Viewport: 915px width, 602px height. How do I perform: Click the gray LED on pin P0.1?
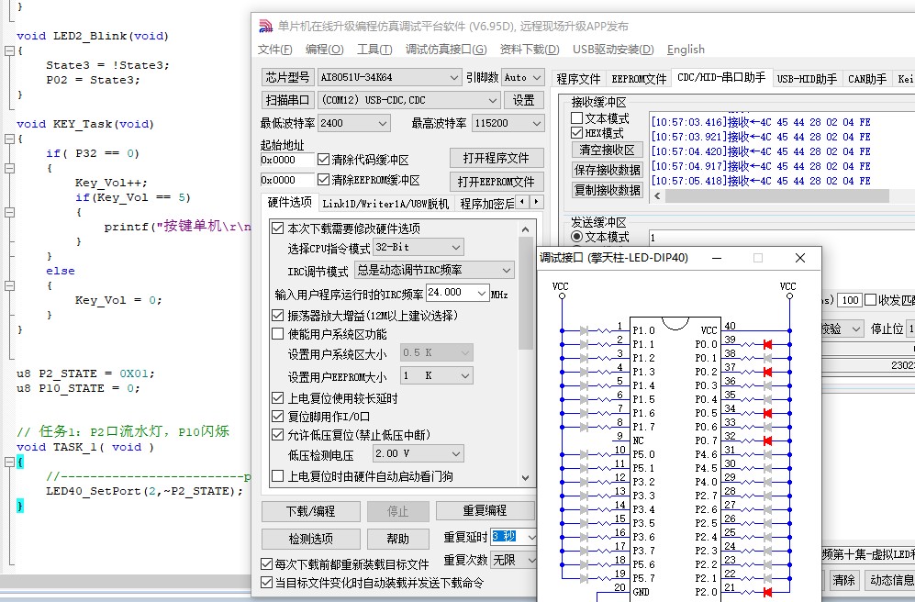pyautogui.click(x=767, y=358)
